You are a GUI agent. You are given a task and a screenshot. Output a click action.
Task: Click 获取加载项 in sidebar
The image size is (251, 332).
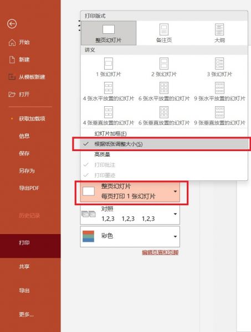point(32,118)
